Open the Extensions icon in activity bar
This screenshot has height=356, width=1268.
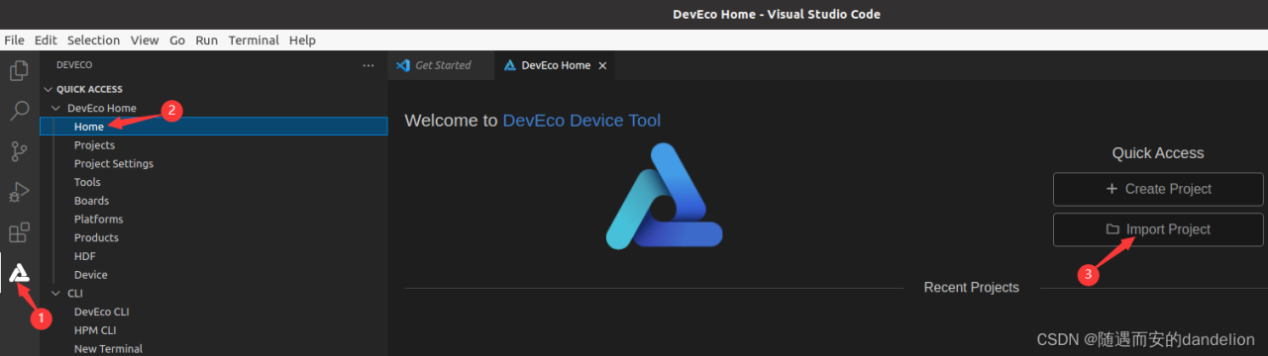coord(19,232)
